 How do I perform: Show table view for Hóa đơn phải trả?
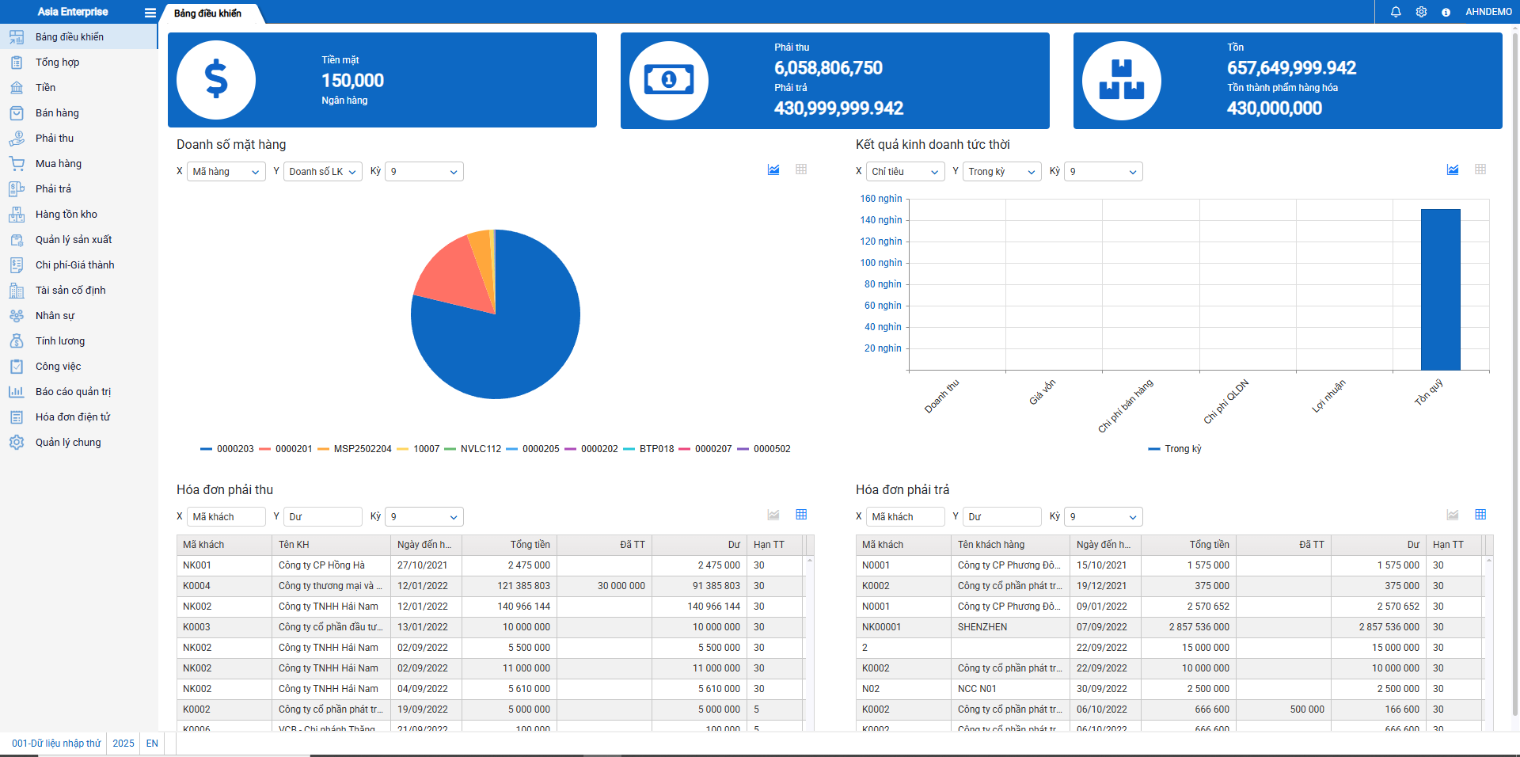pyautogui.click(x=1480, y=515)
